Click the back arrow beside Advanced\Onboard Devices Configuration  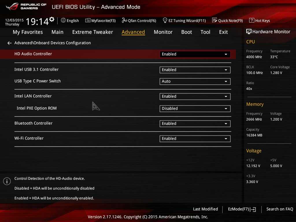pos(10,43)
